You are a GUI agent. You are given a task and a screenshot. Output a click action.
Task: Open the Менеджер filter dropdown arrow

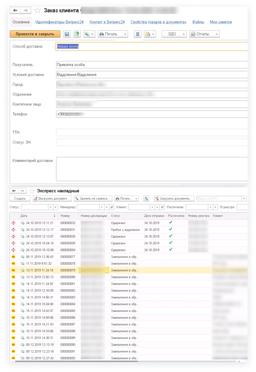point(102,207)
